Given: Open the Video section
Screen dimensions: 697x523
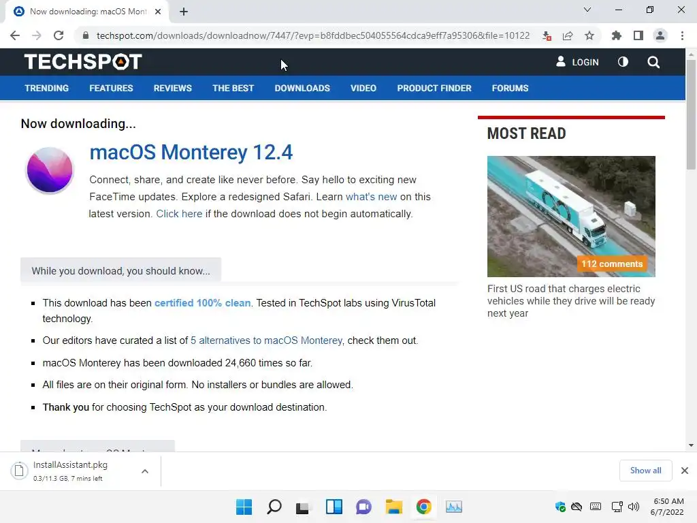Looking at the screenshot, I should point(363,88).
